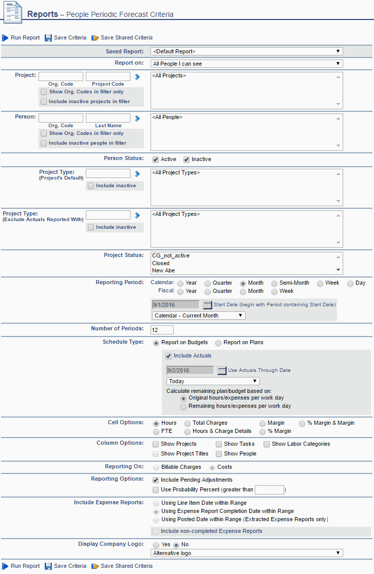The width and height of the screenshot is (374, 574).
Task: Click the bottom Save Shared Criteria folder icon
Action: click(95, 566)
